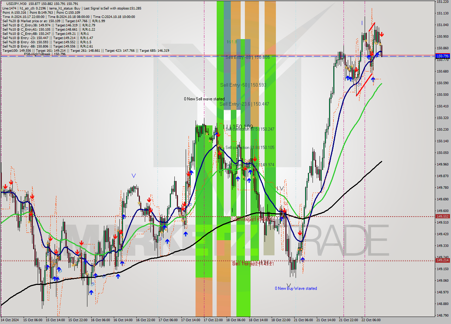Image resolution: width=451 pixels, height=324 pixels.
Task: Click the 150.140 price axis label
Action: pyautogui.click(x=443, y=141)
